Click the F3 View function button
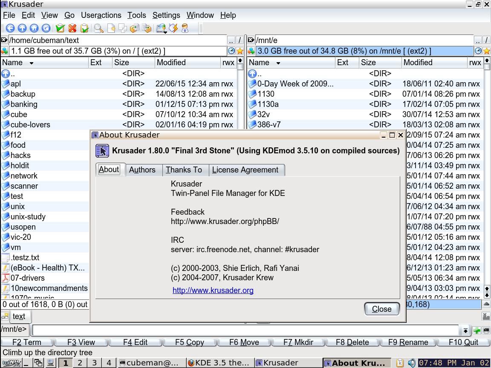Image resolution: width=491 pixels, height=368 pixels. [x=81, y=342]
